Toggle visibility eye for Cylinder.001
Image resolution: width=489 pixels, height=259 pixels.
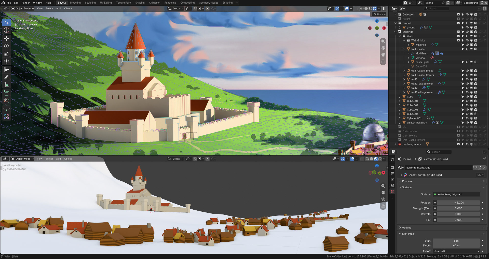[x=467, y=118]
